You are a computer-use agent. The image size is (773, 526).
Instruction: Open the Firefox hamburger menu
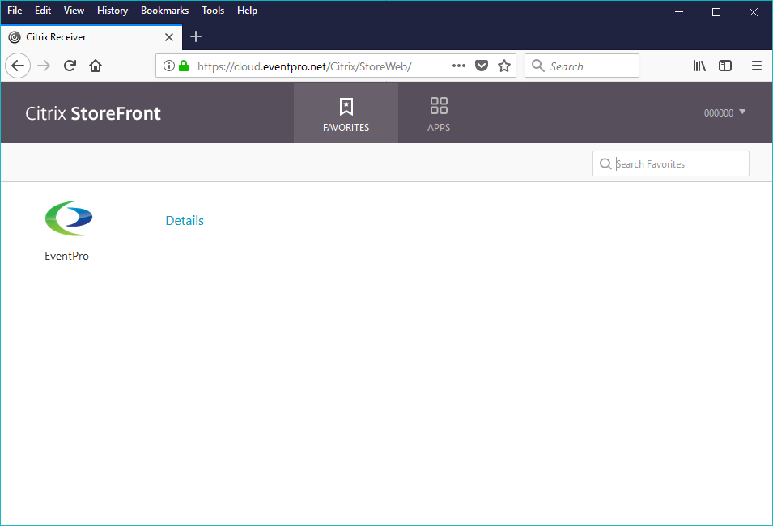pyautogui.click(x=757, y=66)
